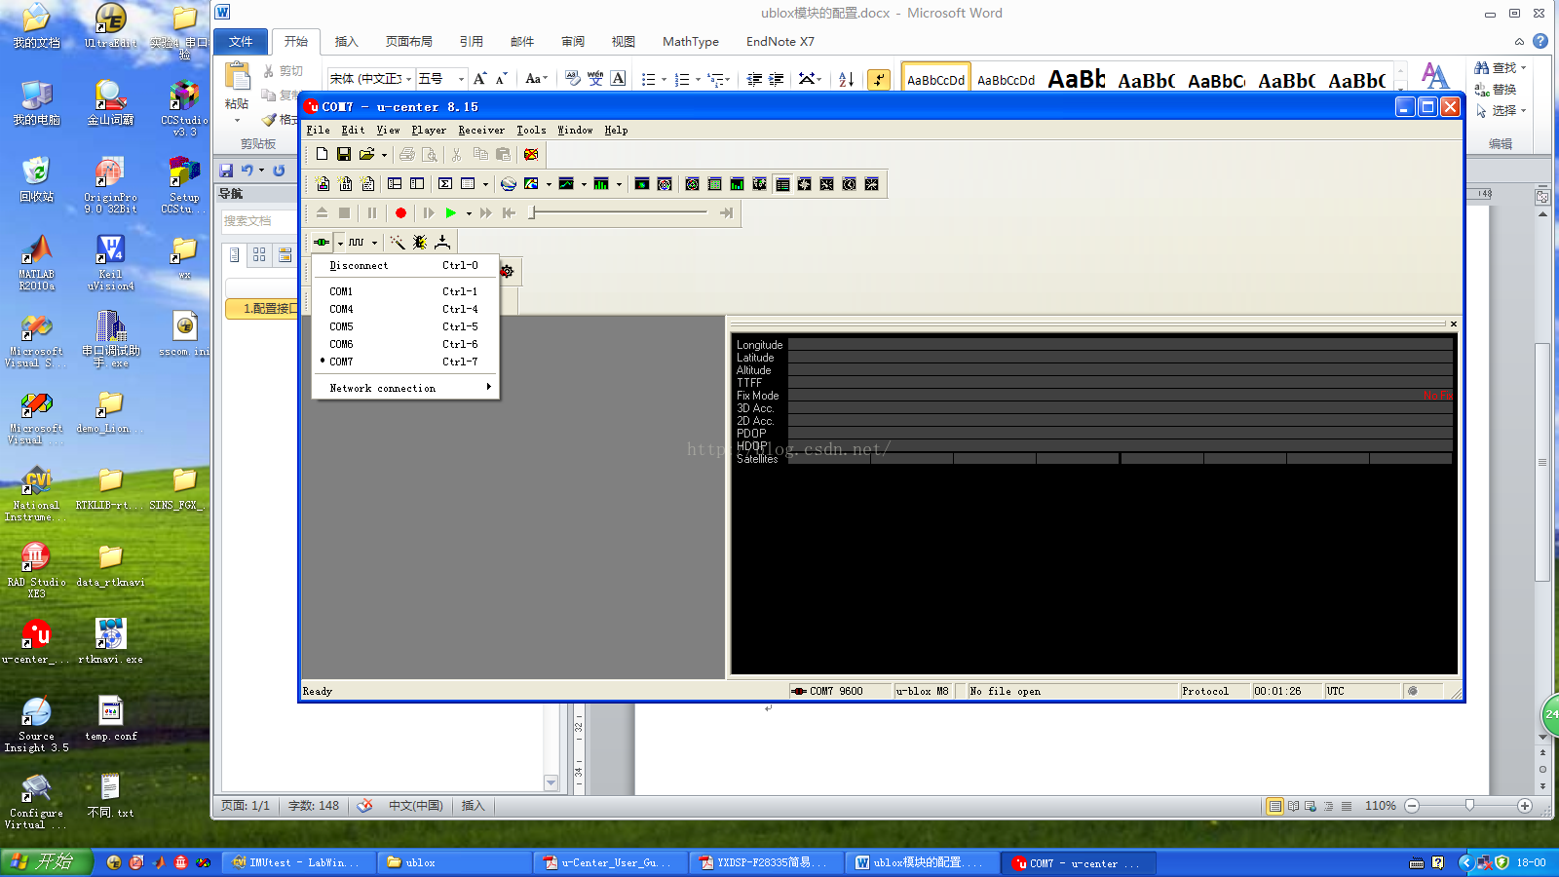Open the Map view icon
This screenshot has height=877, width=1559.
click(531, 183)
